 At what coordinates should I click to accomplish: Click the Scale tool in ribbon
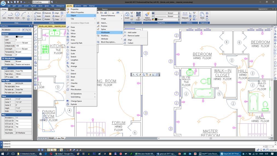click(37, 16)
